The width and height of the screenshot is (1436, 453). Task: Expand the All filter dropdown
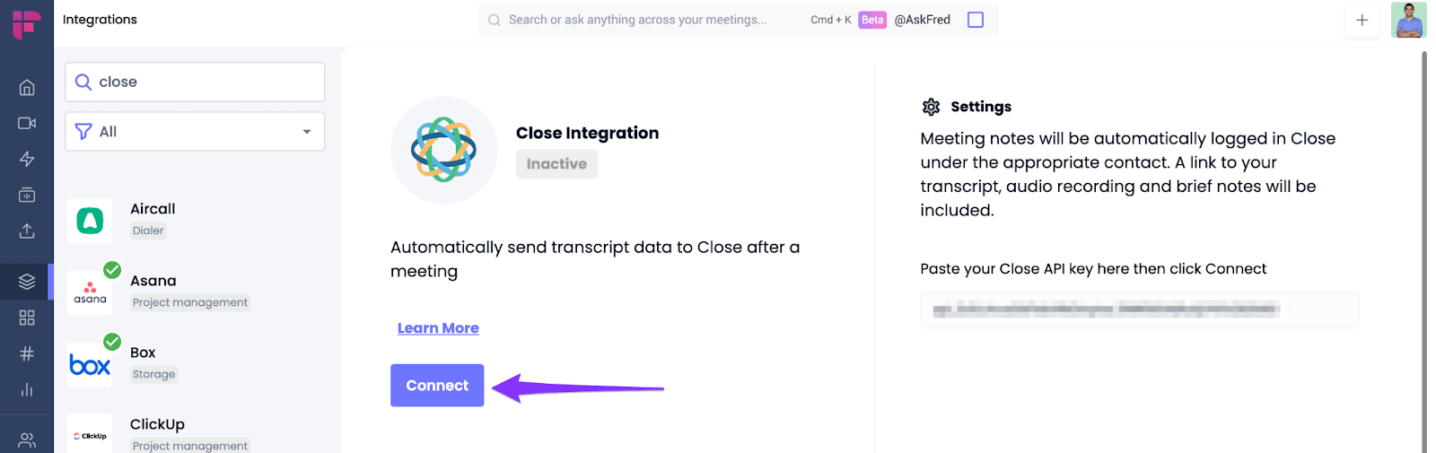pos(195,132)
